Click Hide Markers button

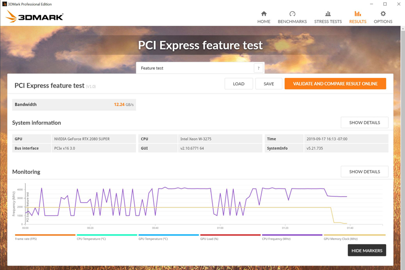pyautogui.click(x=367, y=250)
